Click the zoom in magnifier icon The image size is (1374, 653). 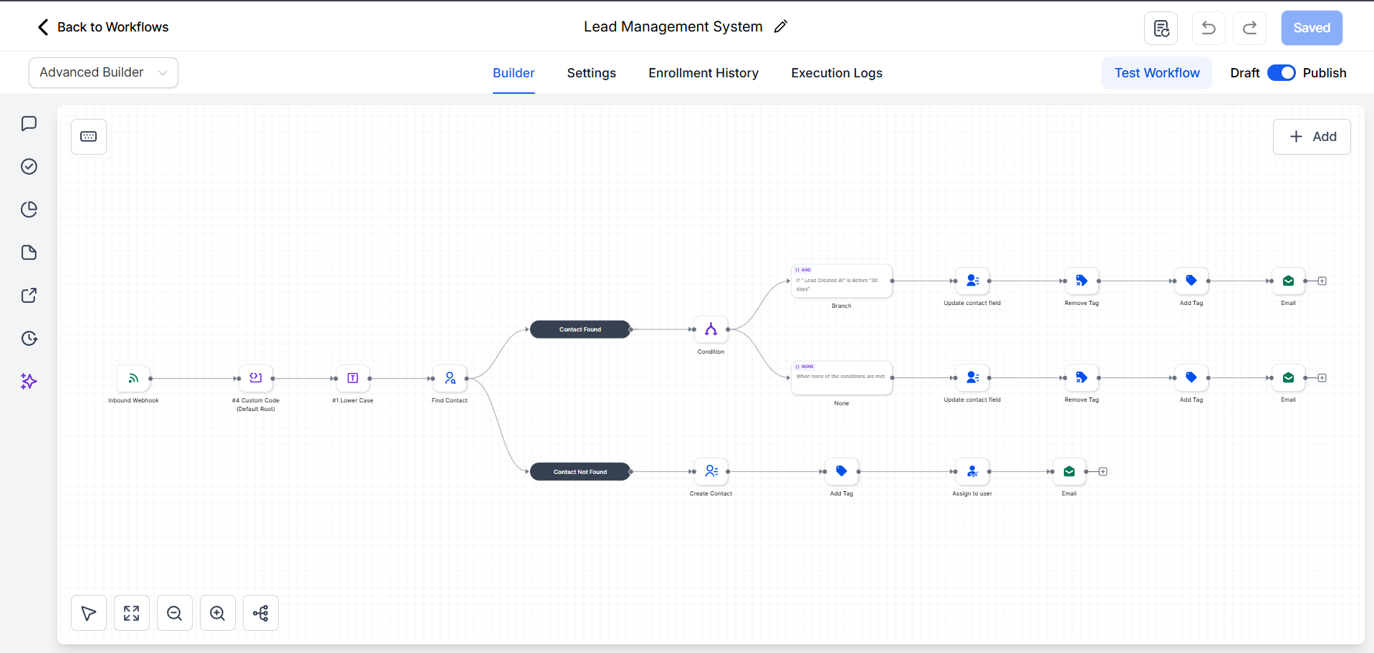tap(218, 613)
